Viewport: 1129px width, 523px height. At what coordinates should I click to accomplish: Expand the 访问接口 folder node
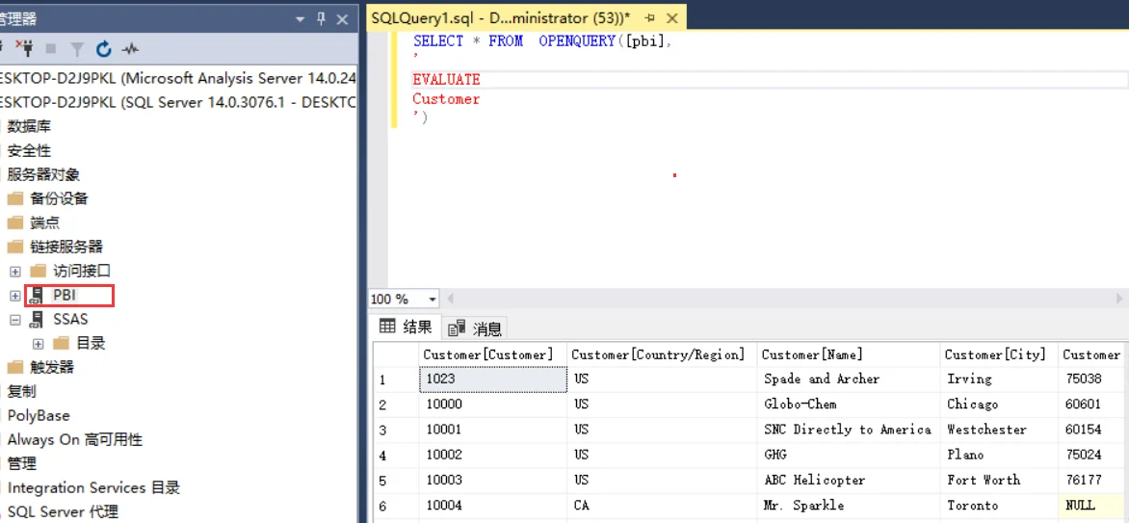click(15, 272)
